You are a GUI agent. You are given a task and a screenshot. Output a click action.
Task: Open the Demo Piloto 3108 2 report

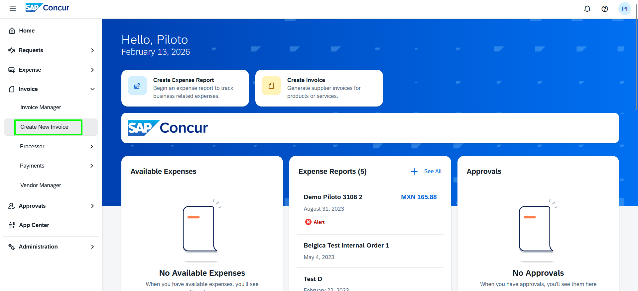[x=333, y=197]
